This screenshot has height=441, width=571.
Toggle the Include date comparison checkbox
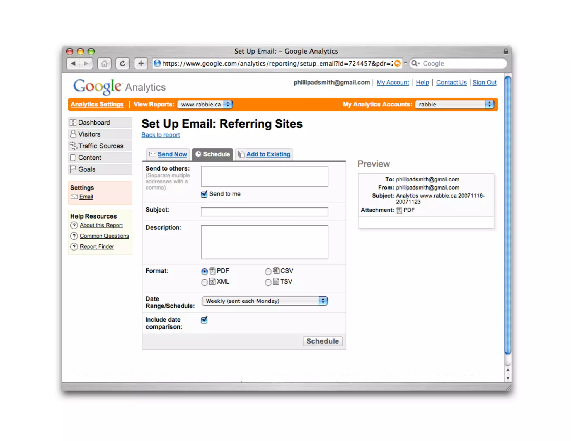tap(204, 320)
